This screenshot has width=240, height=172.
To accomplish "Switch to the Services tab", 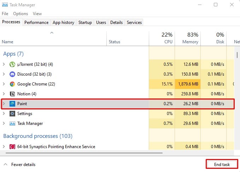I will tap(134, 23).
